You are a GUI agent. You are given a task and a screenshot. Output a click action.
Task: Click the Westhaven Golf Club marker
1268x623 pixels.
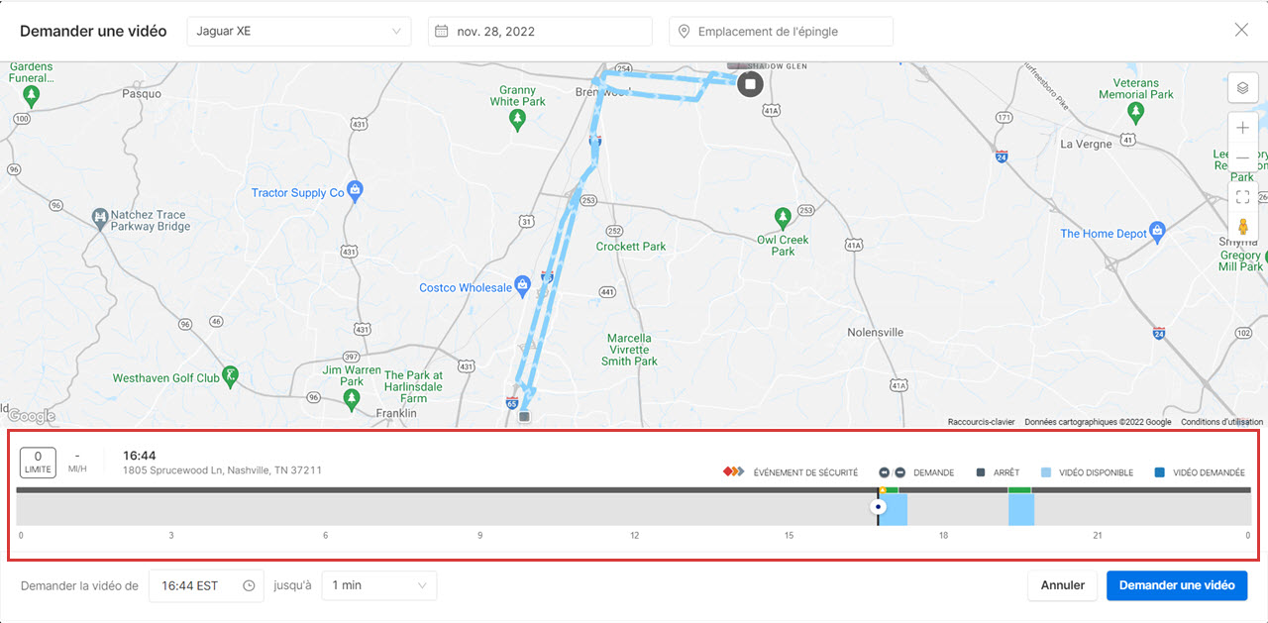[230, 374]
